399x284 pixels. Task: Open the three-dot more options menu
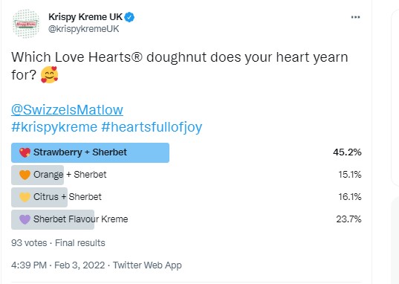(355, 17)
